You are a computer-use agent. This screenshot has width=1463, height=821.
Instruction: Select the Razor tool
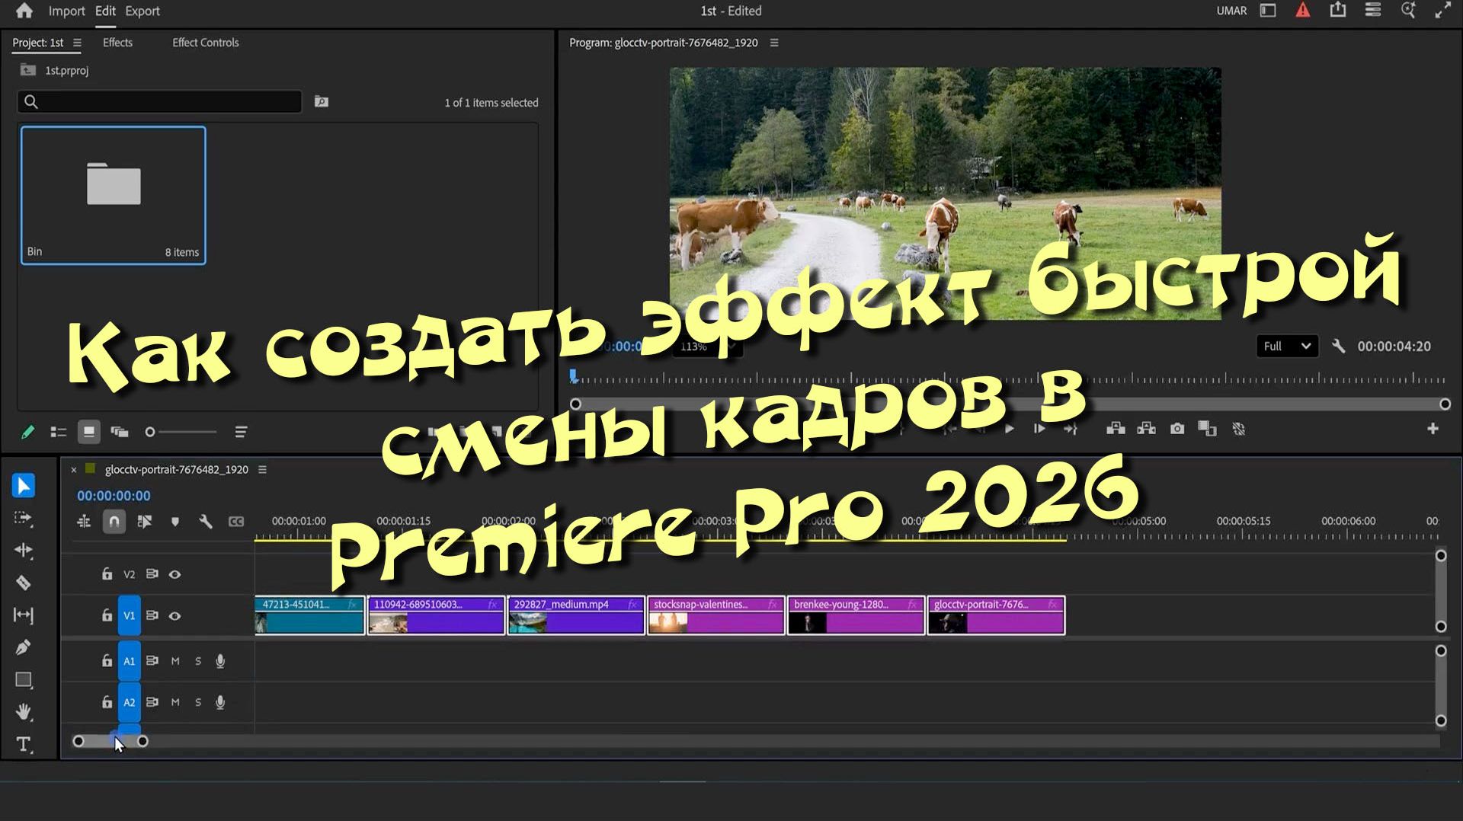point(24,583)
